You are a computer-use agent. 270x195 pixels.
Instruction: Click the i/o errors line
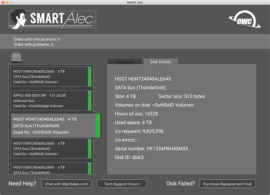(127, 140)
